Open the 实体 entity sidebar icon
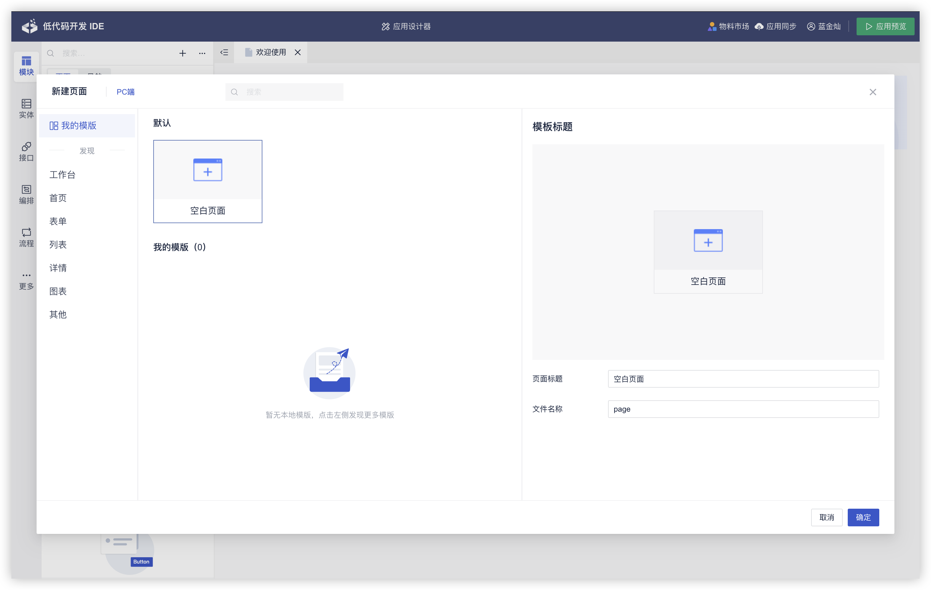This screenshot has width=931, height=590. click(26, 108)
